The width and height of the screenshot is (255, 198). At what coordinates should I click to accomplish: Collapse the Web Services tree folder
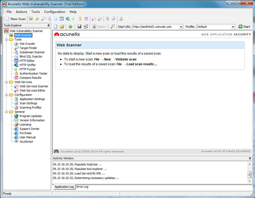[7, 82]
